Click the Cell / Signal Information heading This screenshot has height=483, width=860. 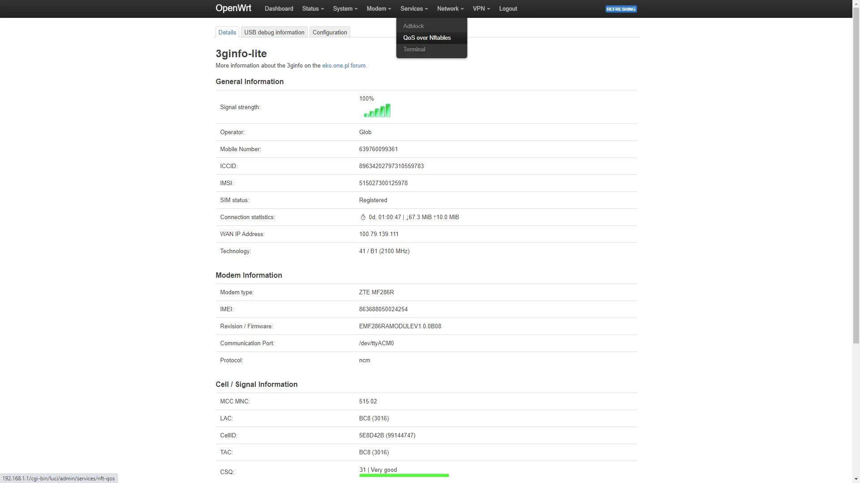click(x=256, y=384)
